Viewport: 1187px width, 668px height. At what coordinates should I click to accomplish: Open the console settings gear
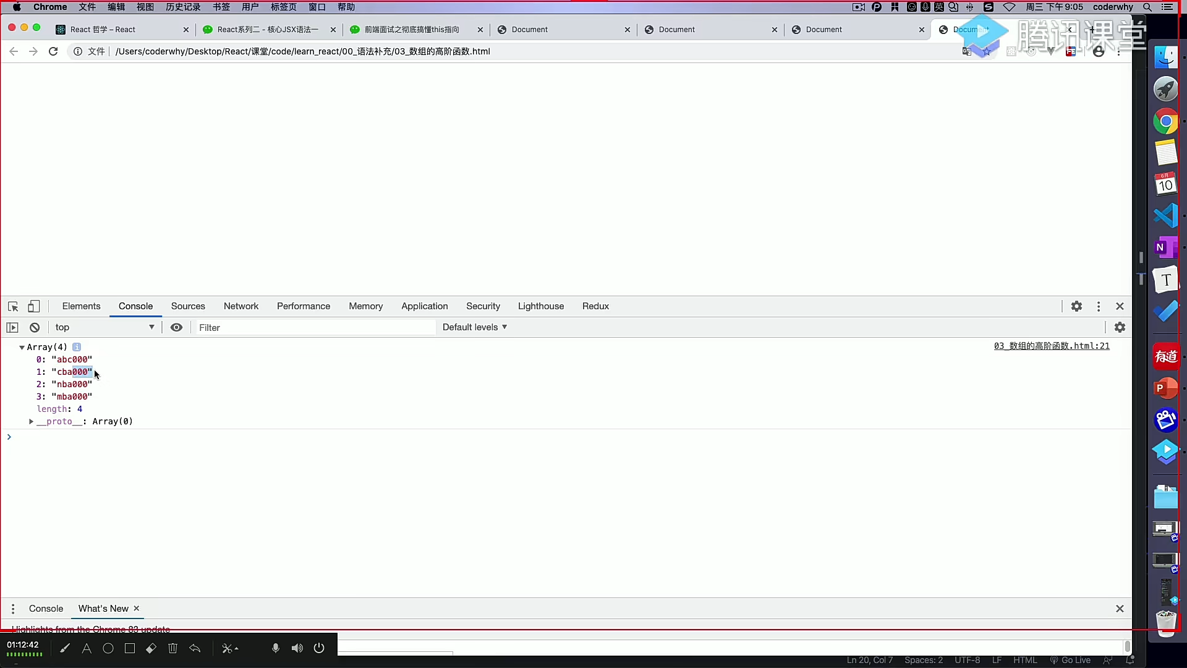[x=1120, y=327]
